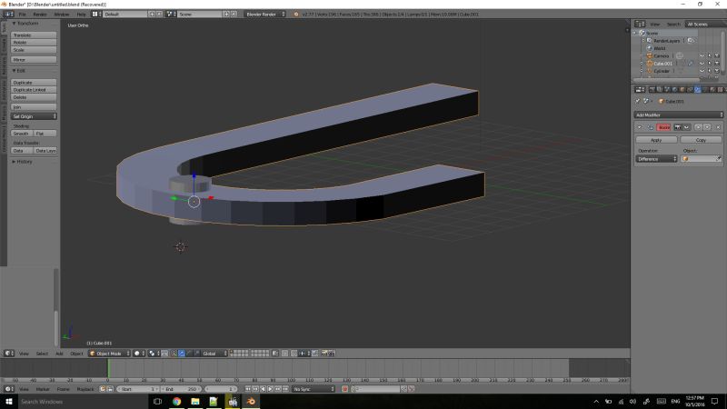Add new screen layout plus icon

151,15
